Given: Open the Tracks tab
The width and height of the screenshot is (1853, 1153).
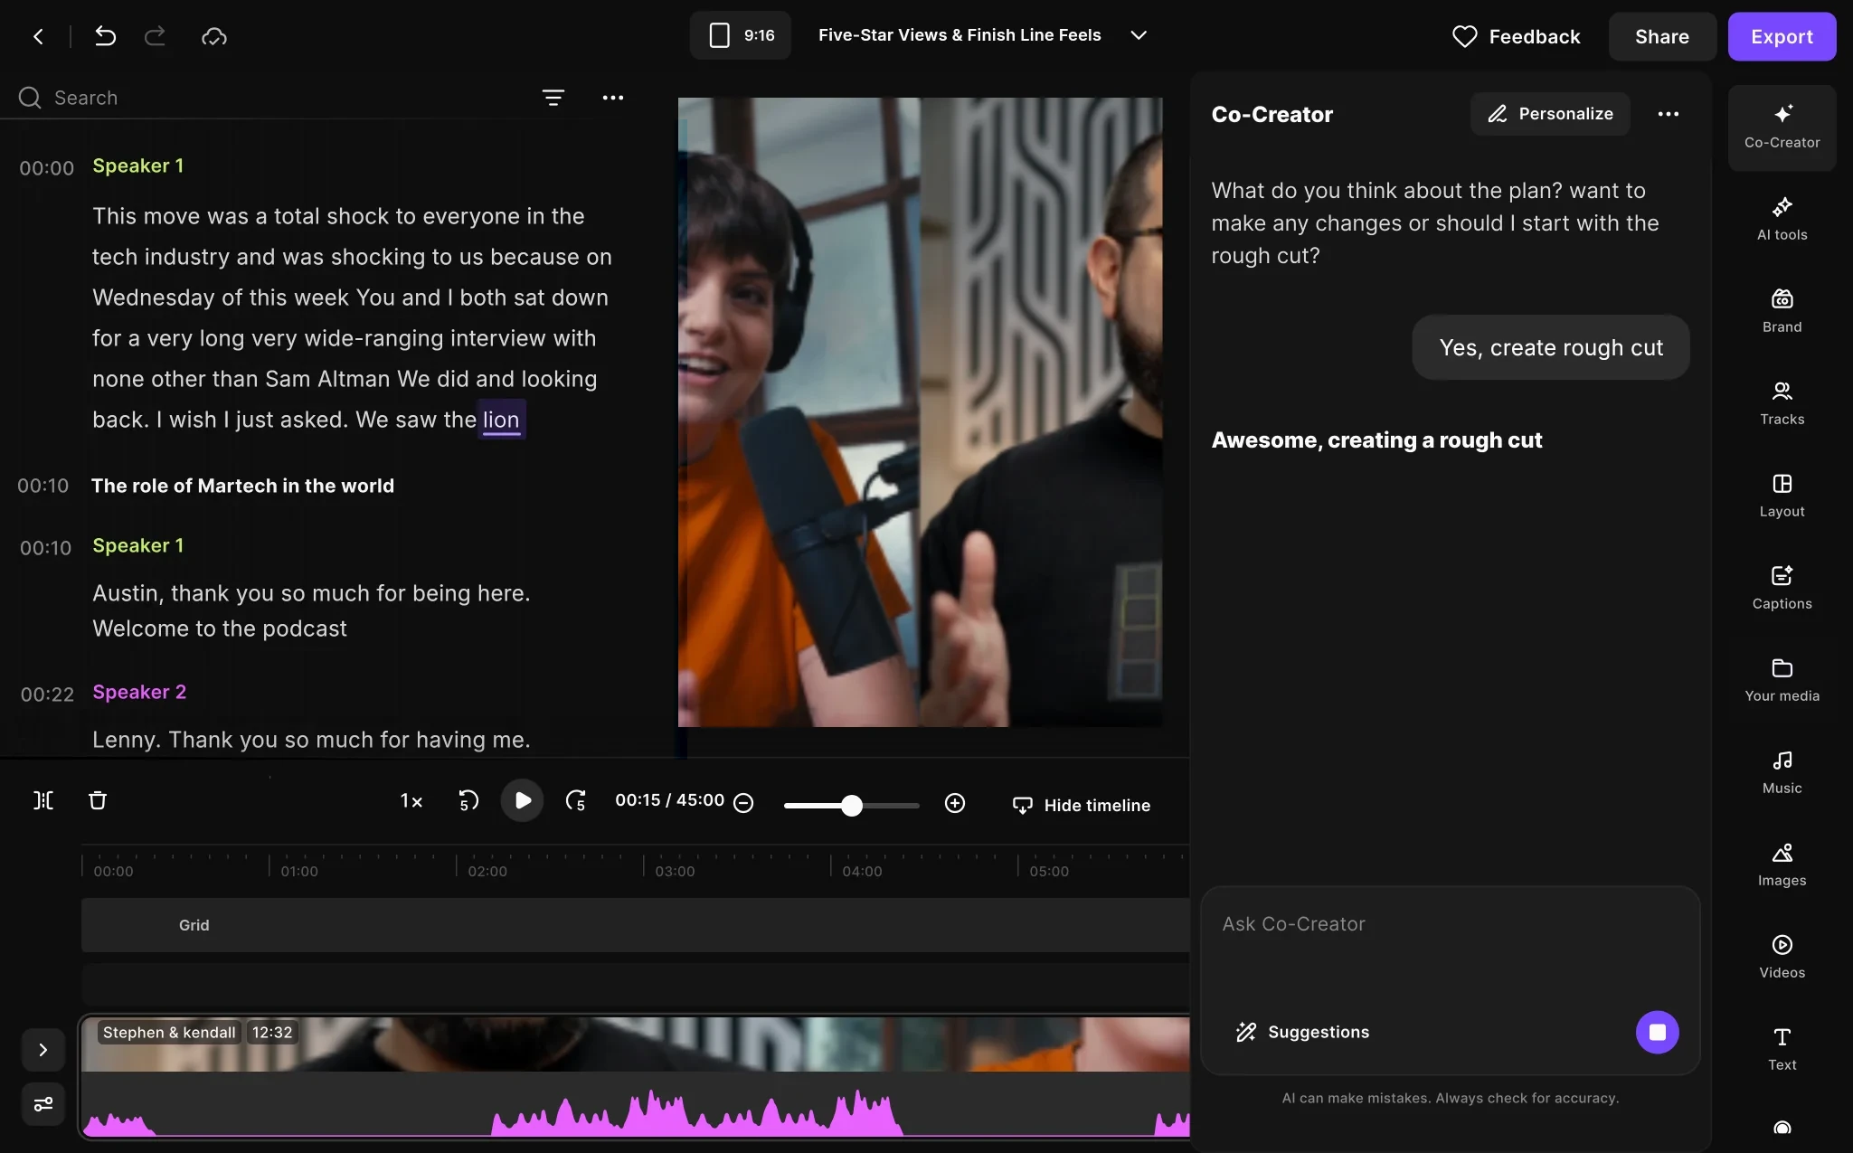Looking at the screenshot, I should [x=1782, y=404].
